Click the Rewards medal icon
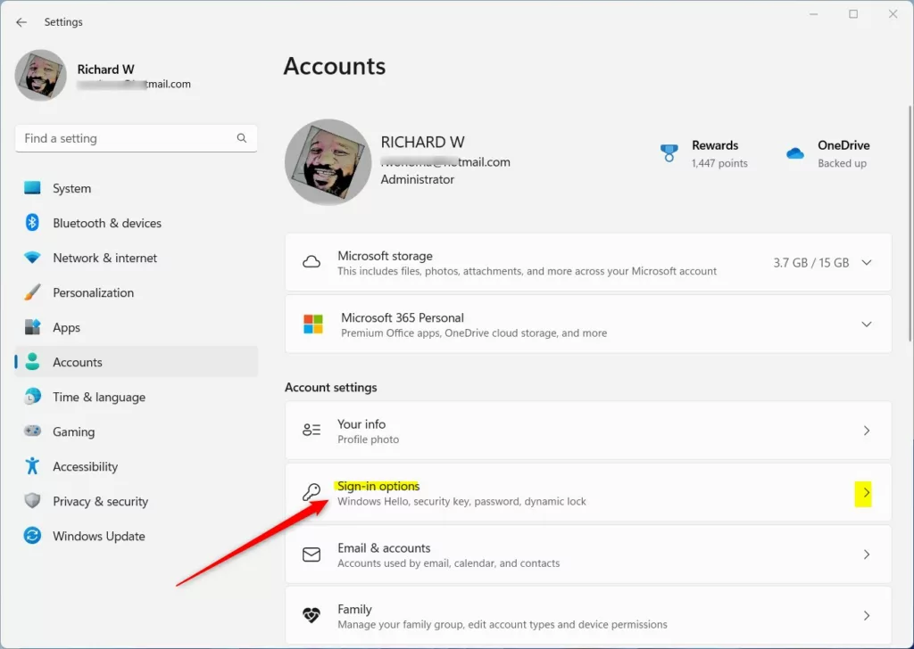 (669, 153)
